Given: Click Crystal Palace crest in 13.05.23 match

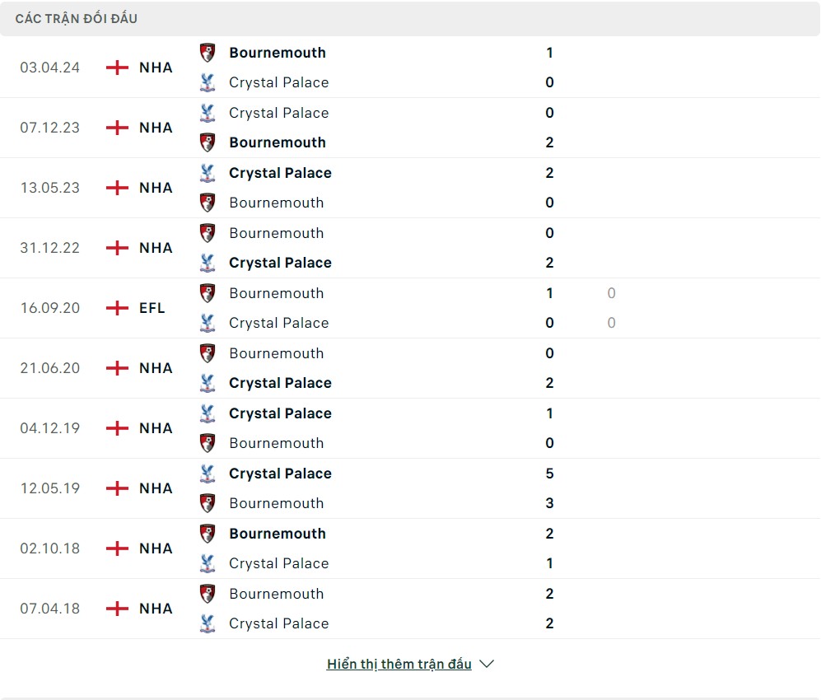Looking at the screenshot, I should pos(208,173).
